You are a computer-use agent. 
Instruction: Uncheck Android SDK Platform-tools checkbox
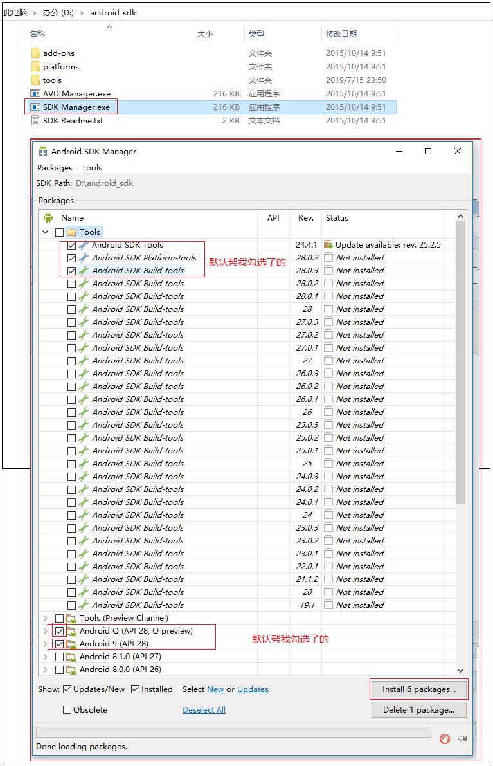tap(72, 258)
